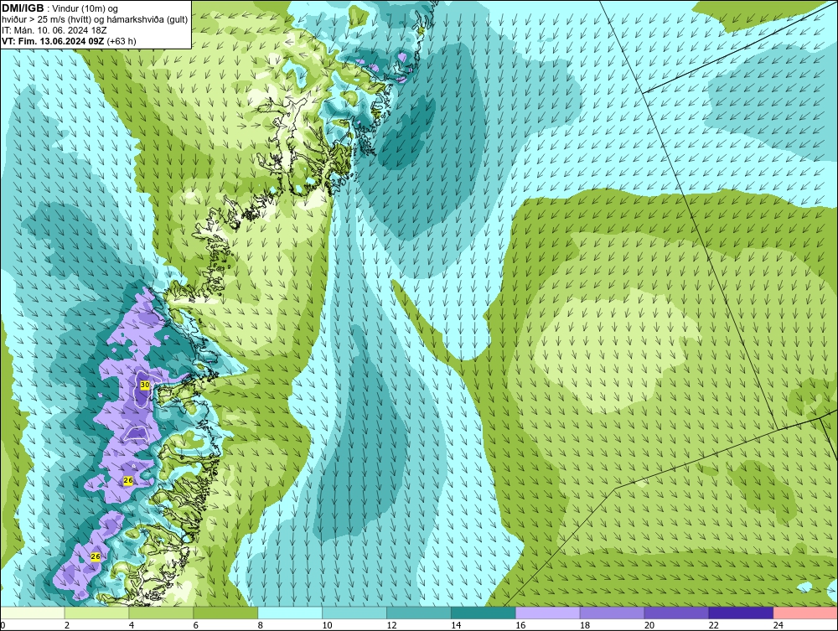Image resolution: width=838 pixels, height=631 pixels.
Task: Click the pale 0–2 m/s legend swatch
Action: coord(32,613)
